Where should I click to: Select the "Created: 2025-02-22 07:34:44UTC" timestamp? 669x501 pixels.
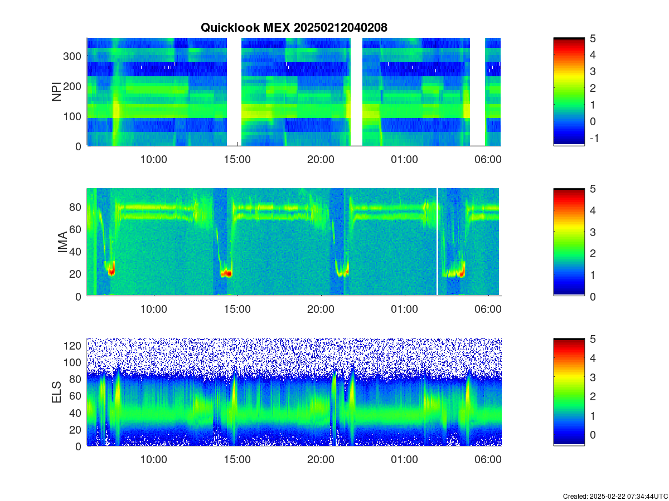click(x=615, y=496)
